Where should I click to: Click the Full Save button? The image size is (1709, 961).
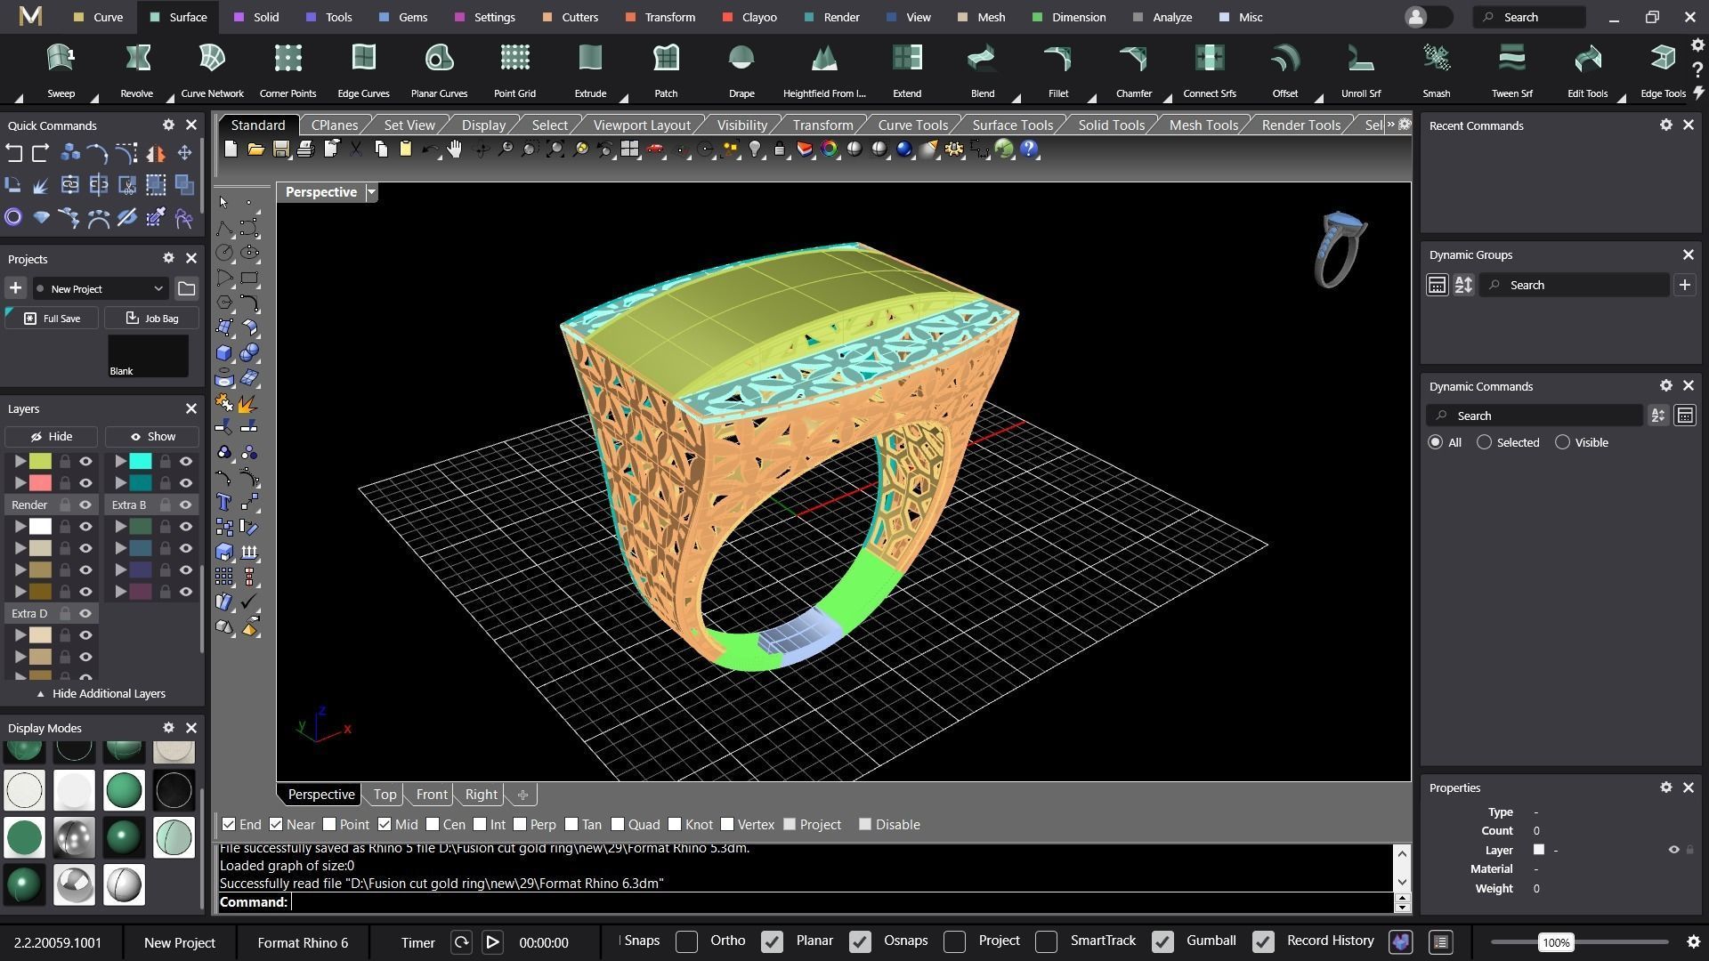(x=52, y=319)
